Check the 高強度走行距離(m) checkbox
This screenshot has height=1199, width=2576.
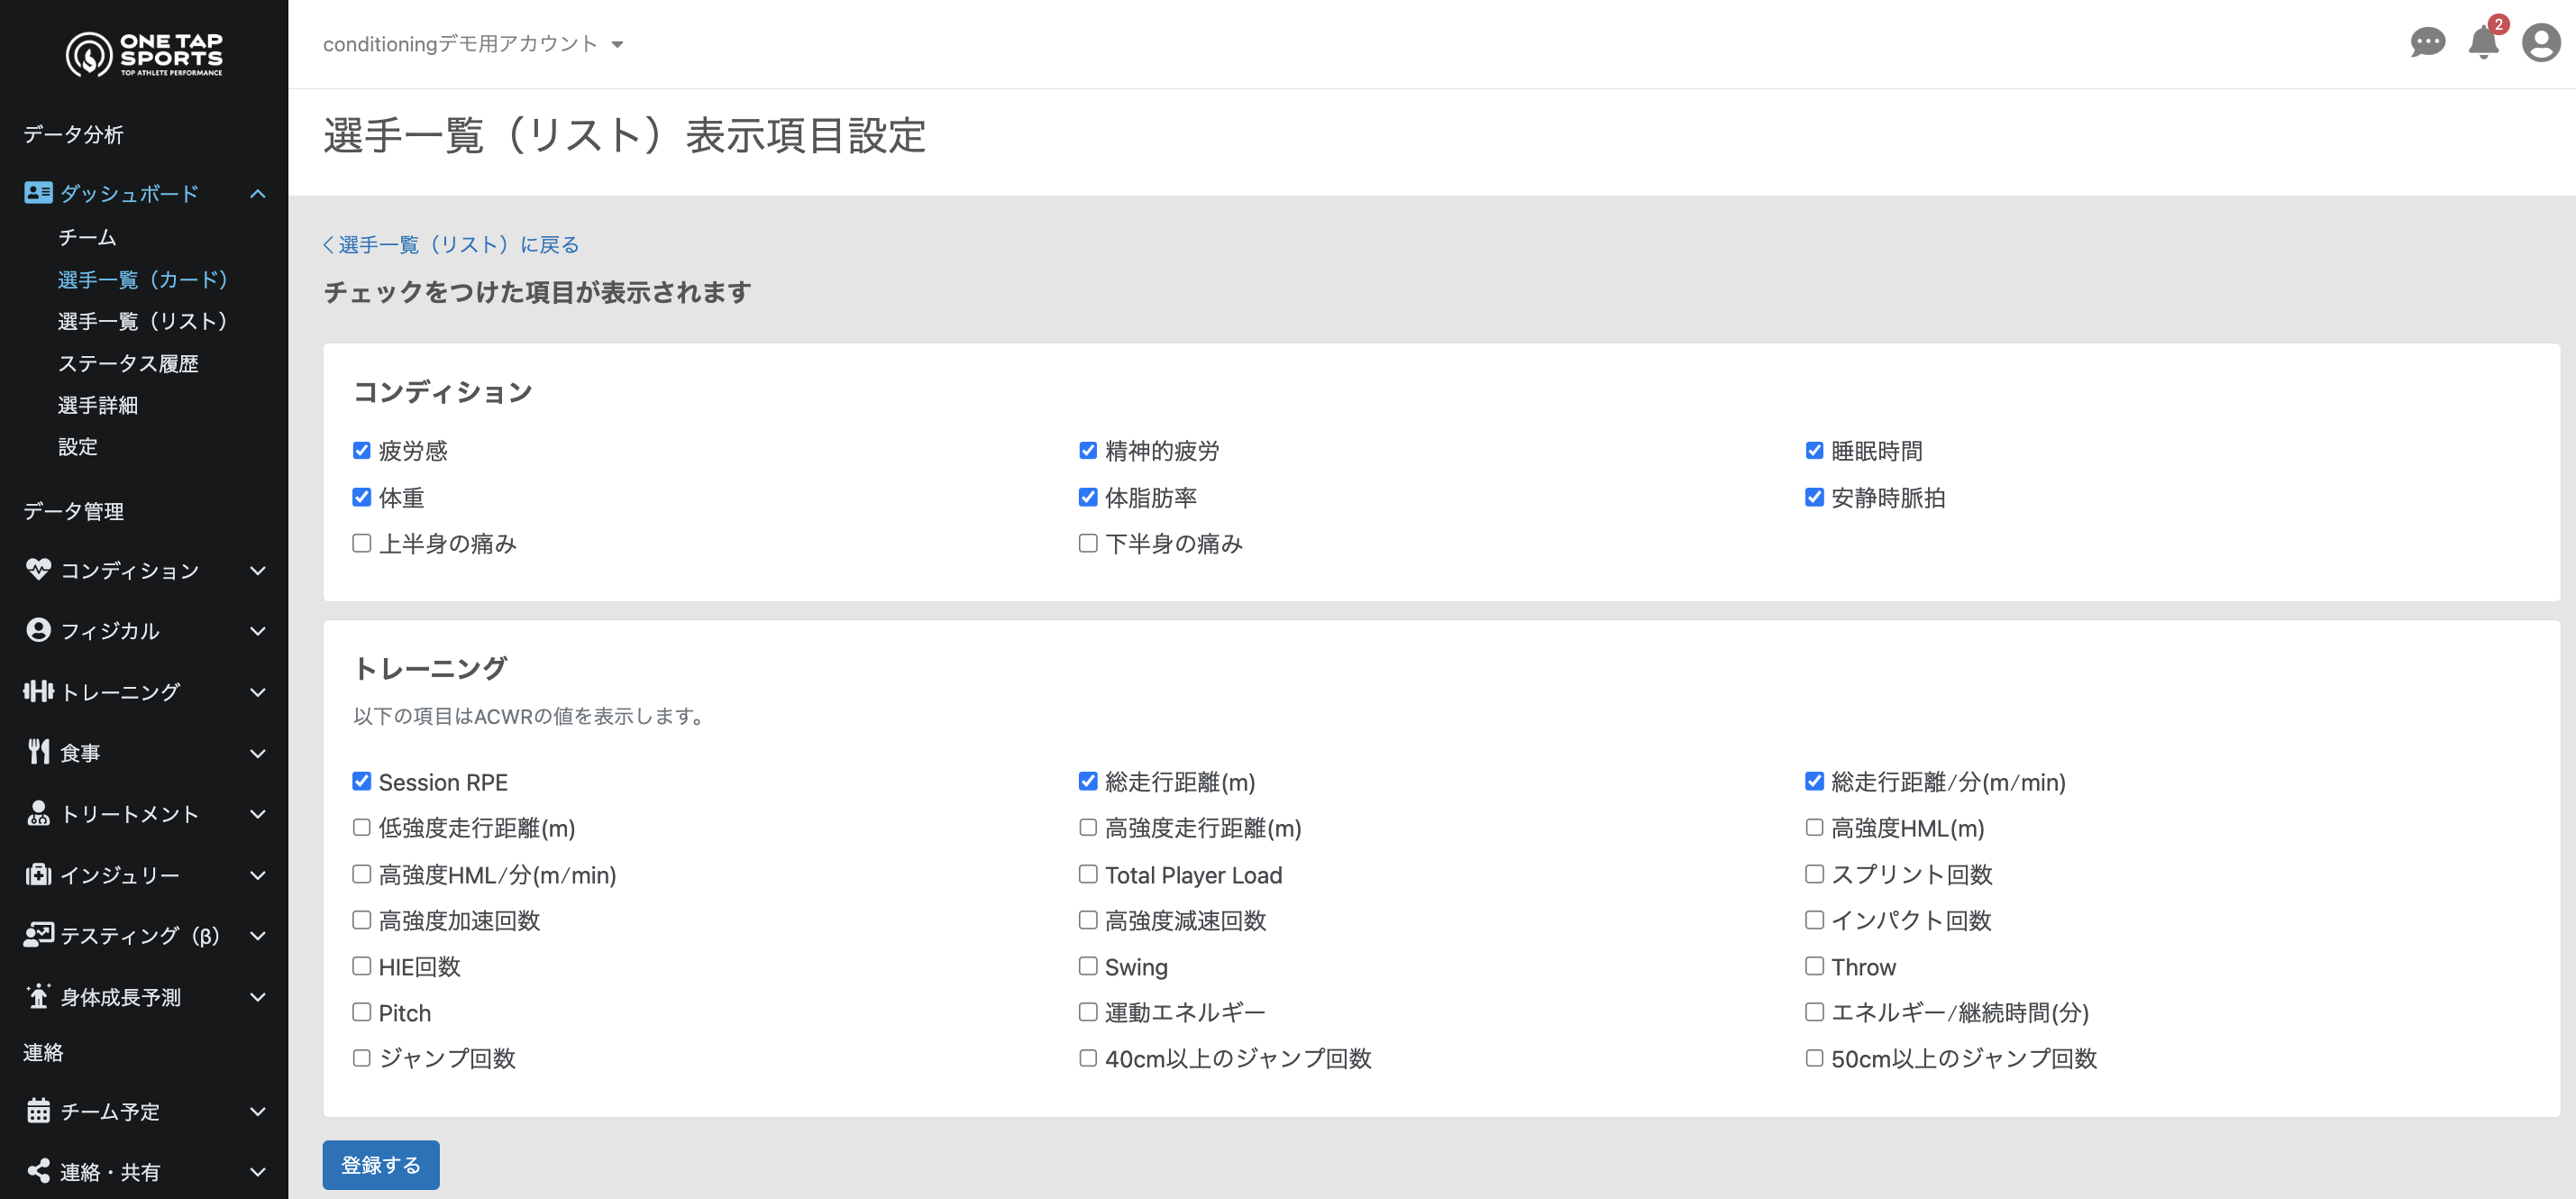coord(1088,828)
